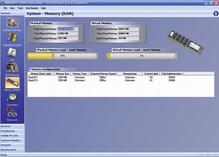
Task: Click the HARDiNFO title bar app icon
Action: pyautogui.click(x=2, y=3)
